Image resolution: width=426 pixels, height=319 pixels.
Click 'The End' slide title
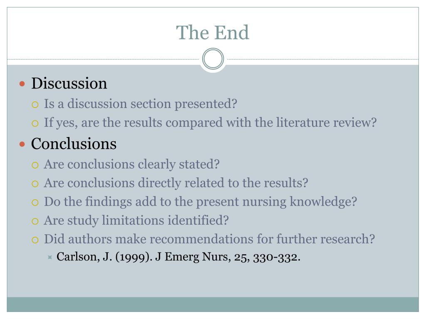pos(213,32)
